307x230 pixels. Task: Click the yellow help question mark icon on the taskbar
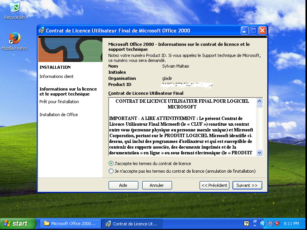[x=246, y=224]
